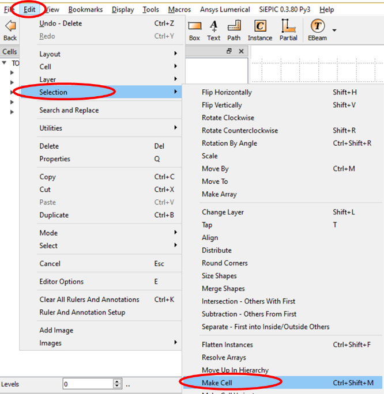
Task: Collapse the top-level cell tree node
Action: click(x=4, y=63)
